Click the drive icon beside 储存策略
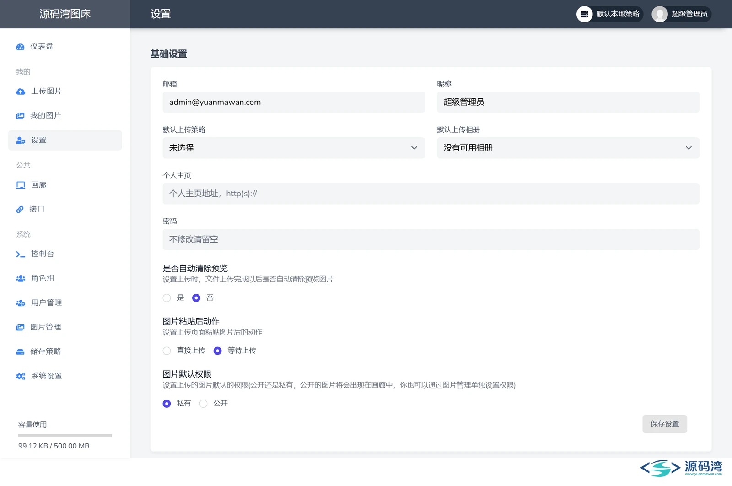The width and height of the screenshot is (732, 486). coord(20,351)
